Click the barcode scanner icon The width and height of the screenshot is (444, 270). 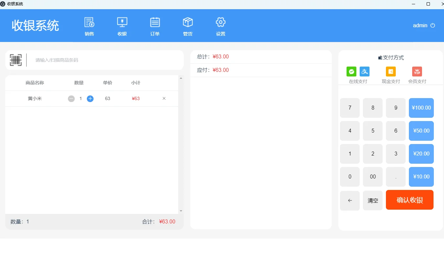point(16,60)
